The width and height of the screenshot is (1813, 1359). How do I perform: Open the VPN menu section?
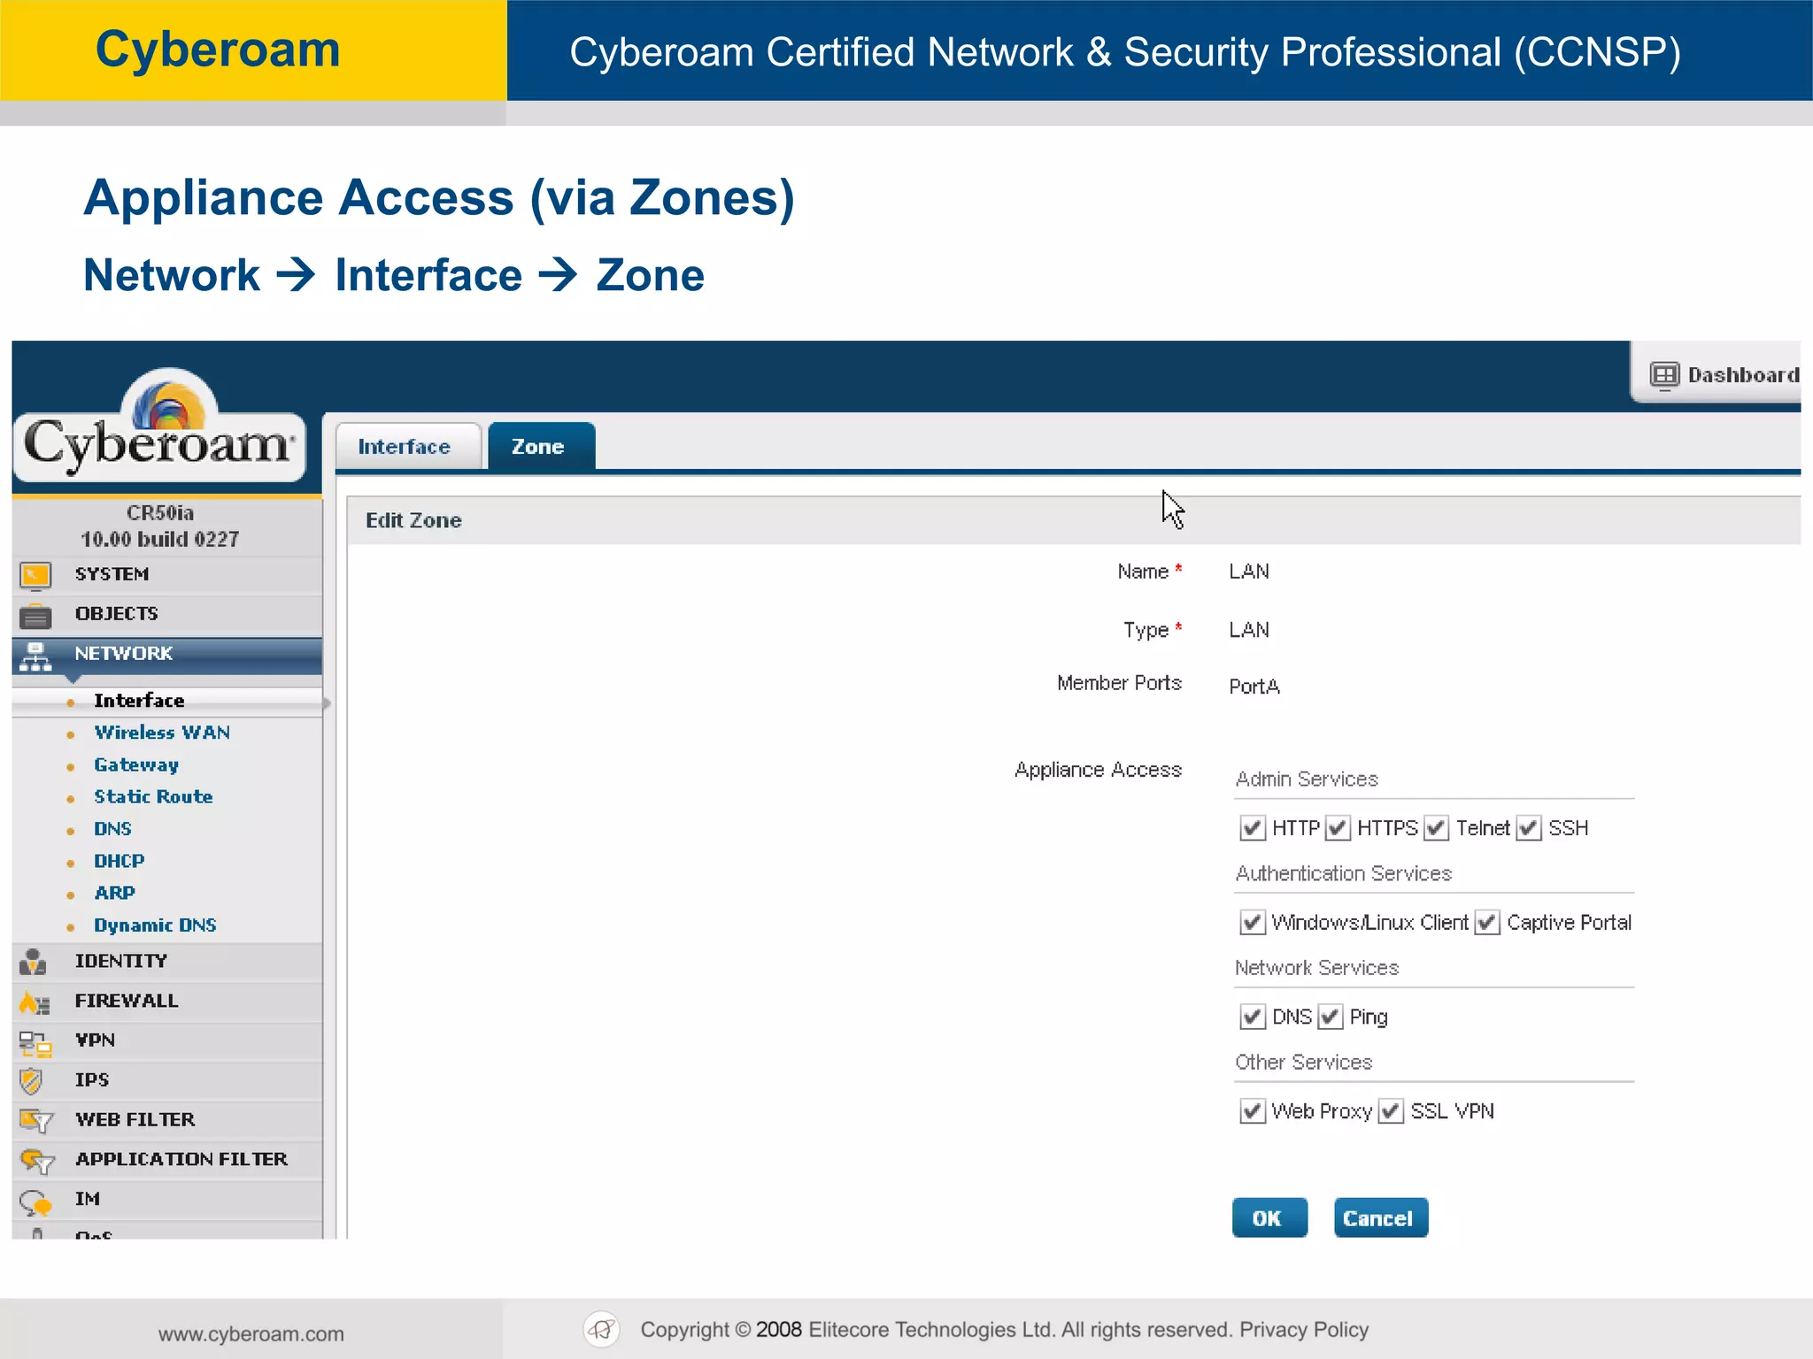167,1041
